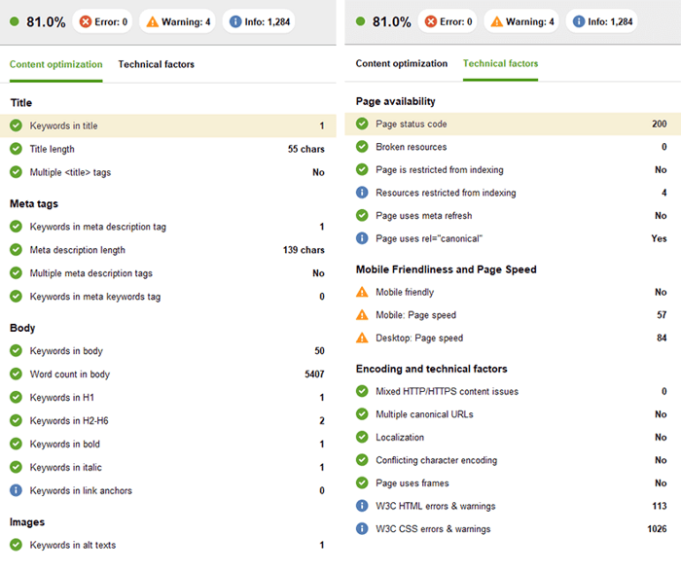The image size is (681, 571).
Task: Click the check icon next to Localization
Action: (362, 438)
